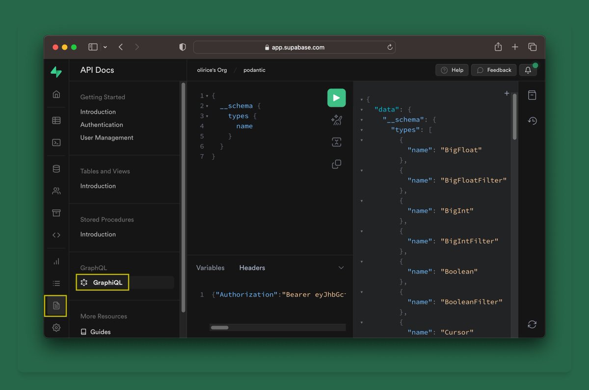Click Safari share icon
The image size is (589, 390).
point(498,47)
